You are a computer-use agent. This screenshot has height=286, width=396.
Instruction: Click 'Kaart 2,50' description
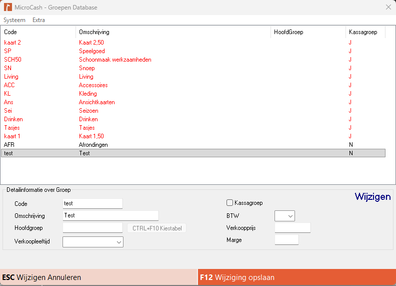[91, 43]
